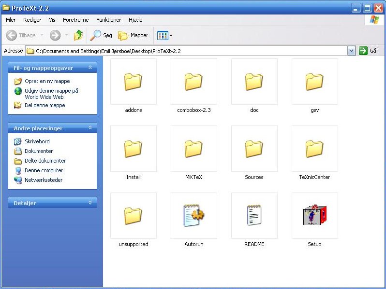The image size is (386, 289).
Task: Expand the Adresse bar dropdown
Action: pyautogui.click(x=352, y=51)
